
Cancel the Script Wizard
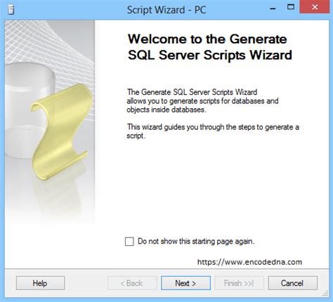pos(293,283)
